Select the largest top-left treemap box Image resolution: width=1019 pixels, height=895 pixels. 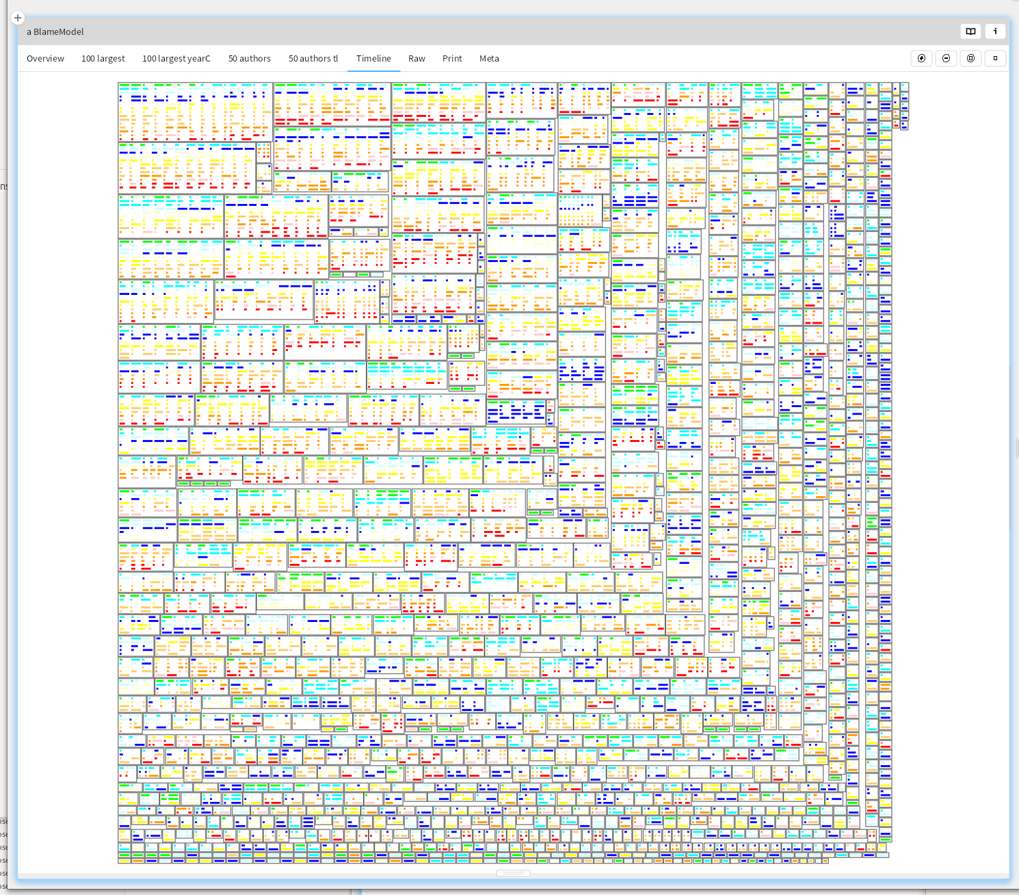tap(195, 112)
